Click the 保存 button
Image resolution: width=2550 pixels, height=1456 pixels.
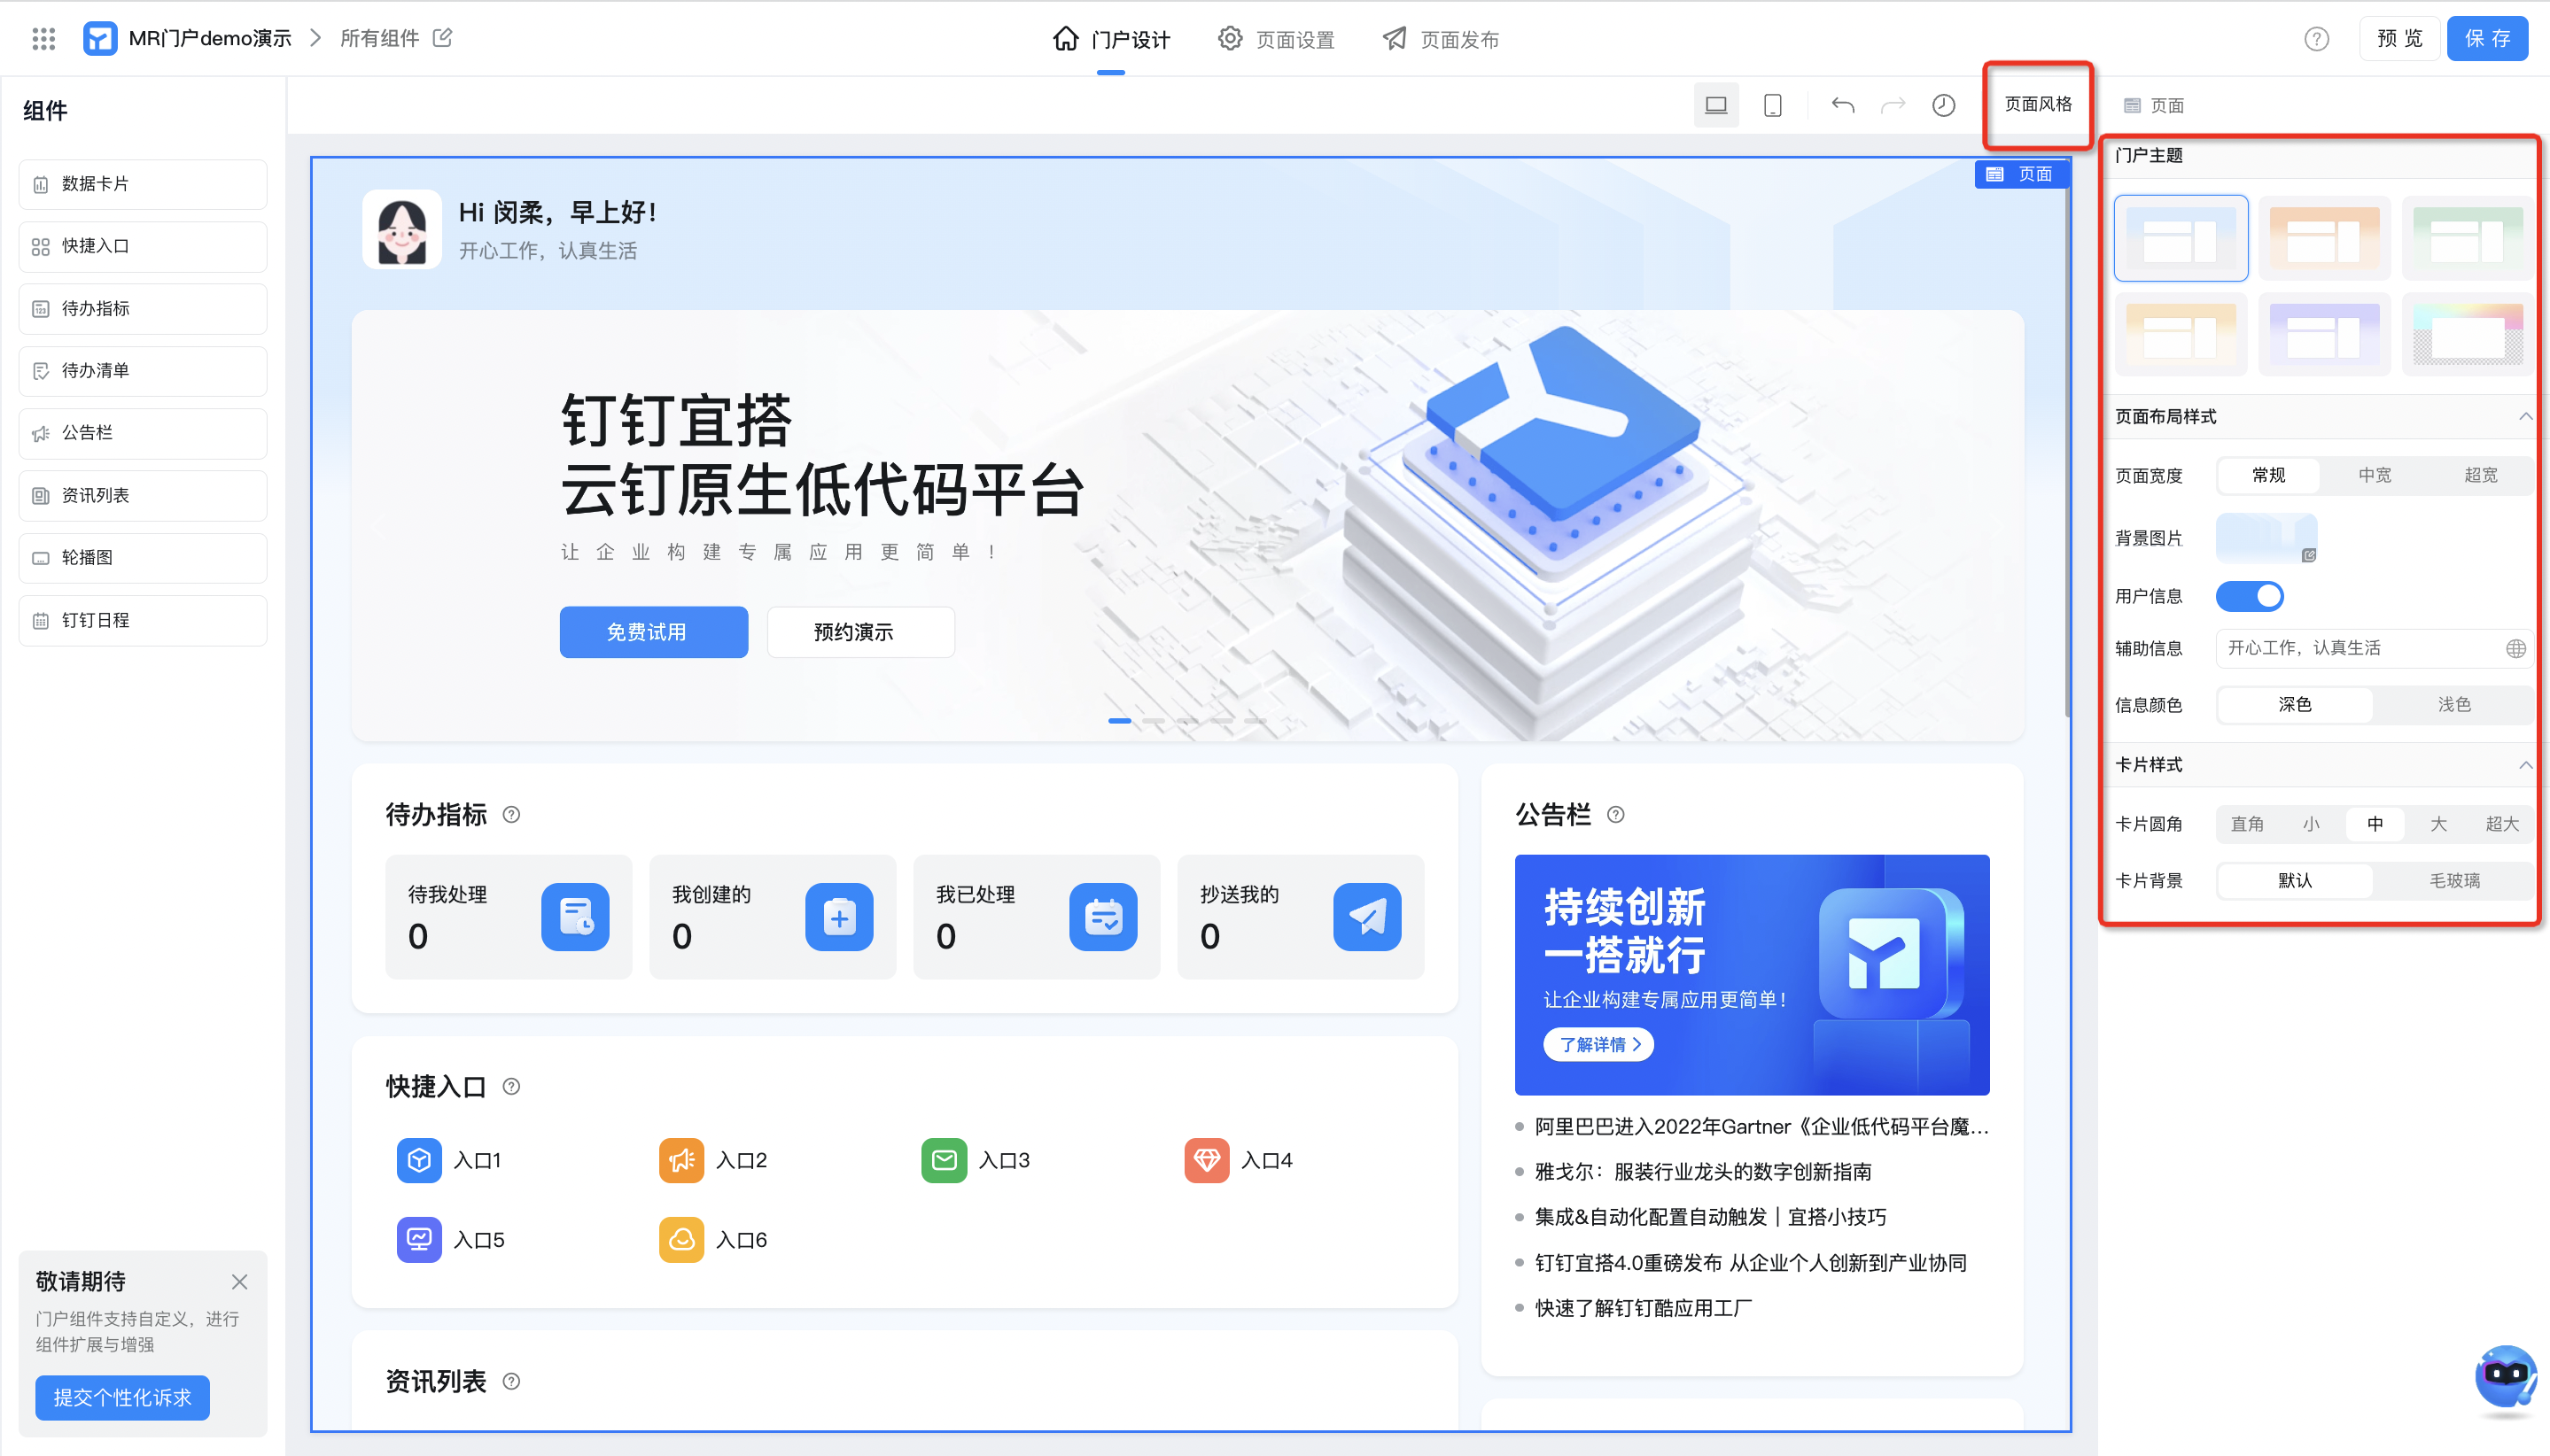coord(2487,39)
